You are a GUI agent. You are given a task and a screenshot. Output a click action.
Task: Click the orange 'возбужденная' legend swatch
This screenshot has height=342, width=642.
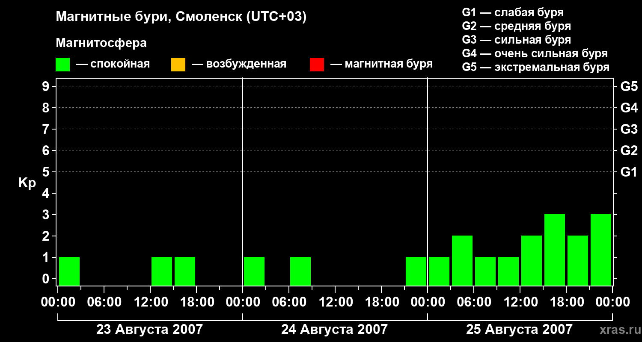click(178, 65)
